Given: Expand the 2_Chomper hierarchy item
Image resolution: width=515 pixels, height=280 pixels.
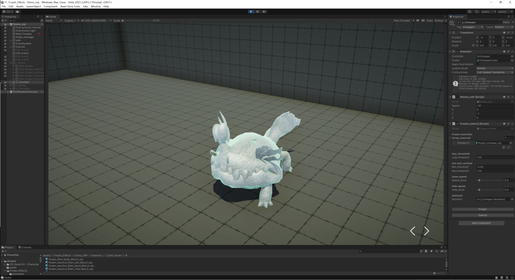Looking at the screenshot, I should 11,82.
